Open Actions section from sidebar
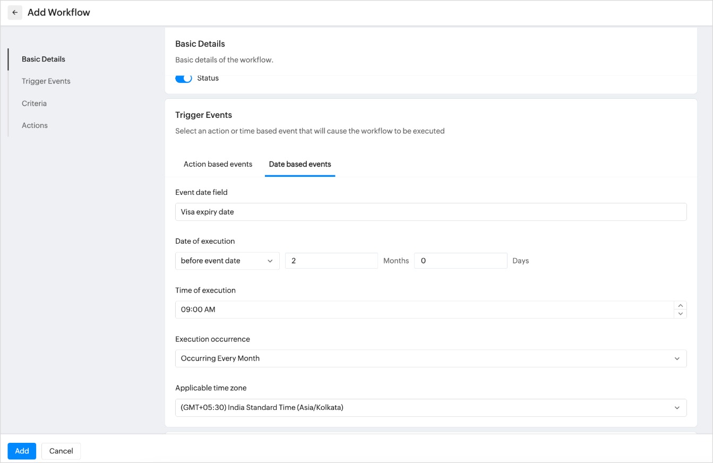Viewport: 713px width, 463px height. click(35, 125)
